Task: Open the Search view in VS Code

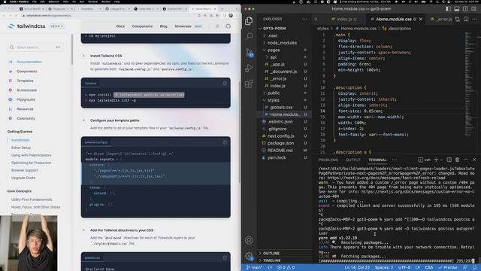Action: coord(249,36)
